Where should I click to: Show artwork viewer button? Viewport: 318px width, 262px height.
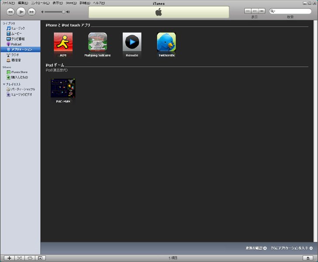(x=40, y=258)
